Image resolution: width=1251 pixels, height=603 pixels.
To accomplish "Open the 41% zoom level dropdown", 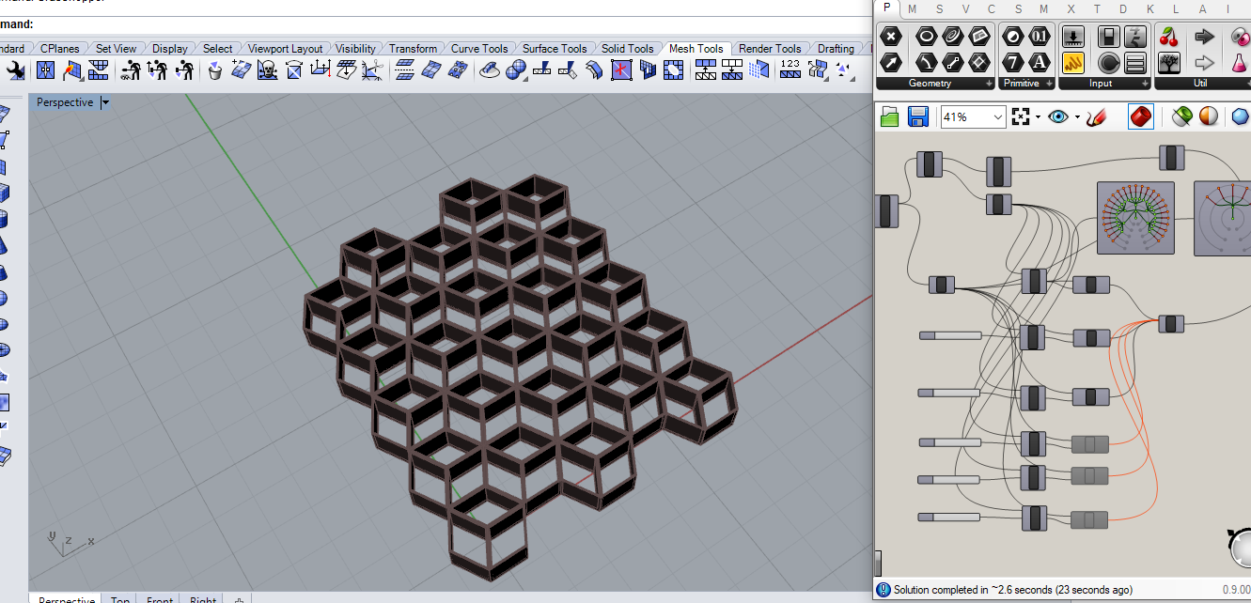I will coord(998,116).
